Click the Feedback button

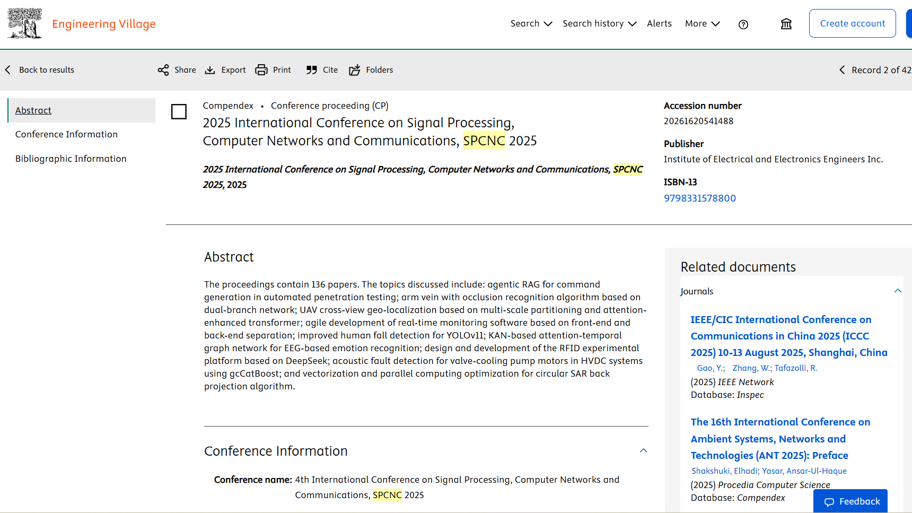tap(850, 501)
